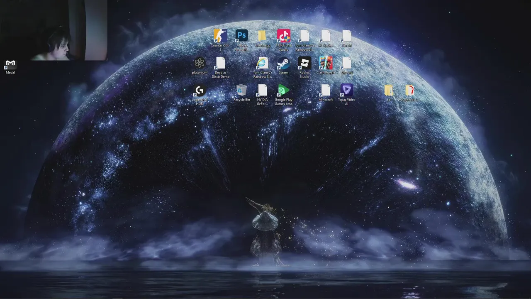Select the Minecraft shortcut
Viewport: 531px width, 299px height.
pyautogui.click(x=326, y=93)
